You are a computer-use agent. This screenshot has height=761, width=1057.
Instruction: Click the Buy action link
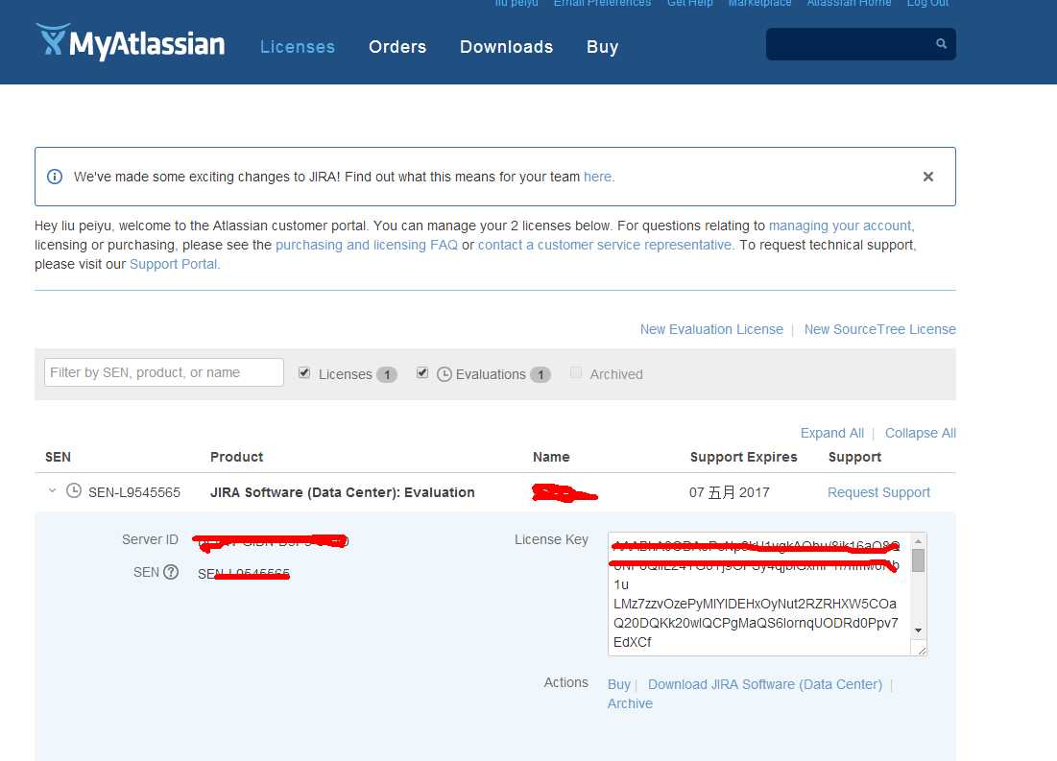(619, 685)
